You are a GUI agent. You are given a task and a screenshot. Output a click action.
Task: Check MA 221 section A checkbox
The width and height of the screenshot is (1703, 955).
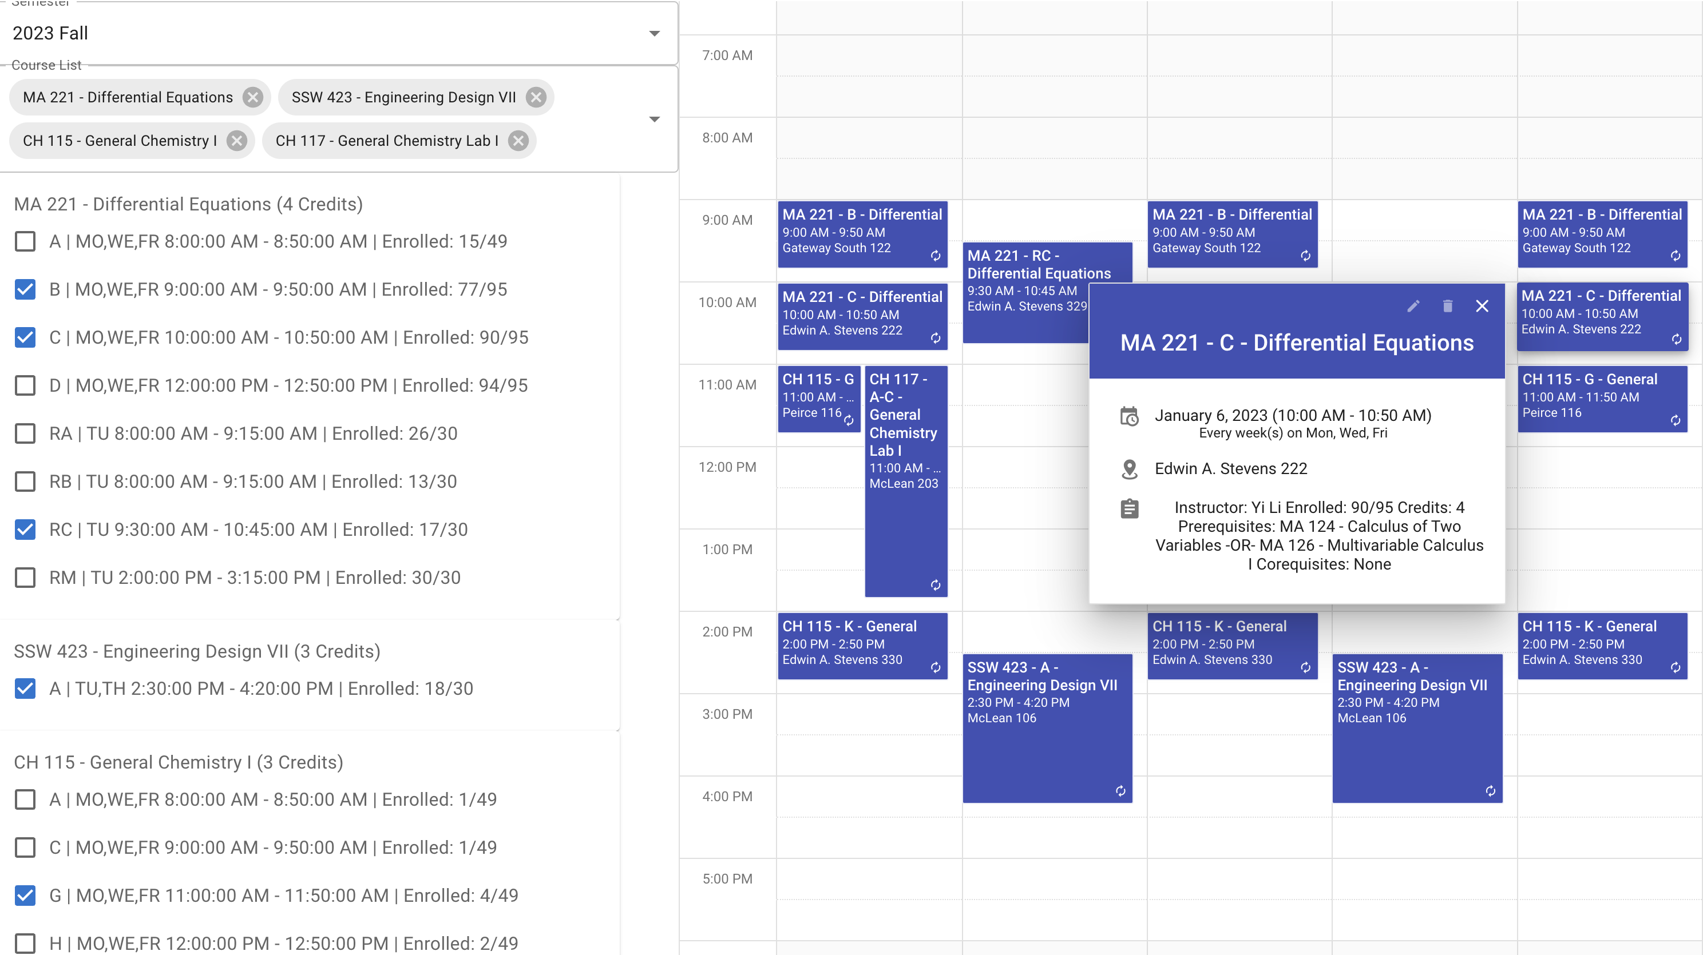coord(25,242)
